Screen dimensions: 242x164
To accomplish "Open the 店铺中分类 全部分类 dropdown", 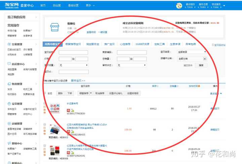I will click(x=192, y=58).
